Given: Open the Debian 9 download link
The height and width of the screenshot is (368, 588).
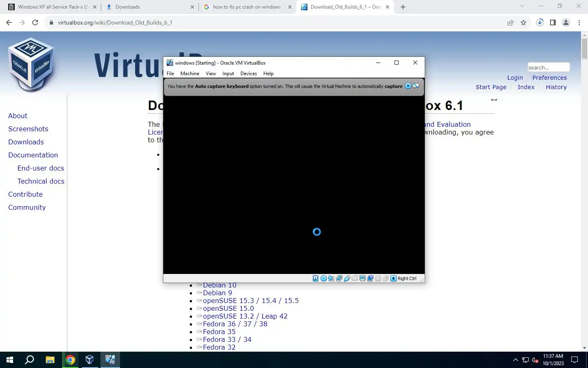Looking at the screenshot, I should 217,293.
